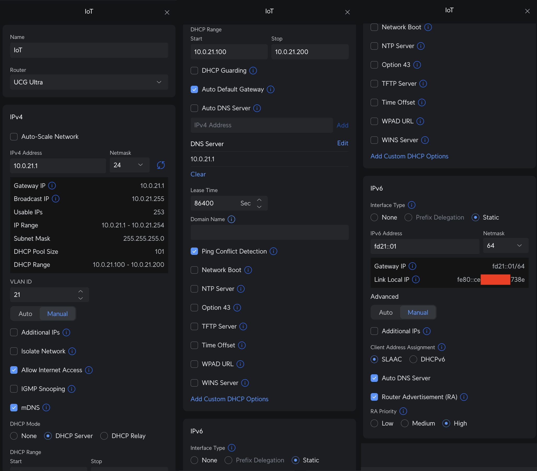Select the DHCPv6 radio button
Image resolution: width=537 pixels, height=471 pixels.
point(413,359)
